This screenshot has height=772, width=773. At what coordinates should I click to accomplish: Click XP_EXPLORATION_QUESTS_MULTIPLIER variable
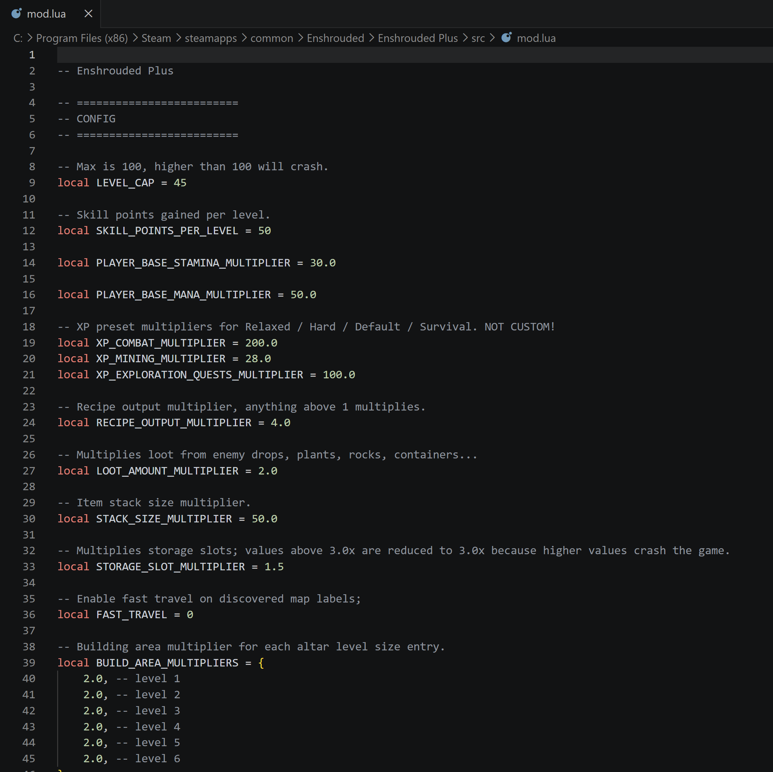click(200, 375)
